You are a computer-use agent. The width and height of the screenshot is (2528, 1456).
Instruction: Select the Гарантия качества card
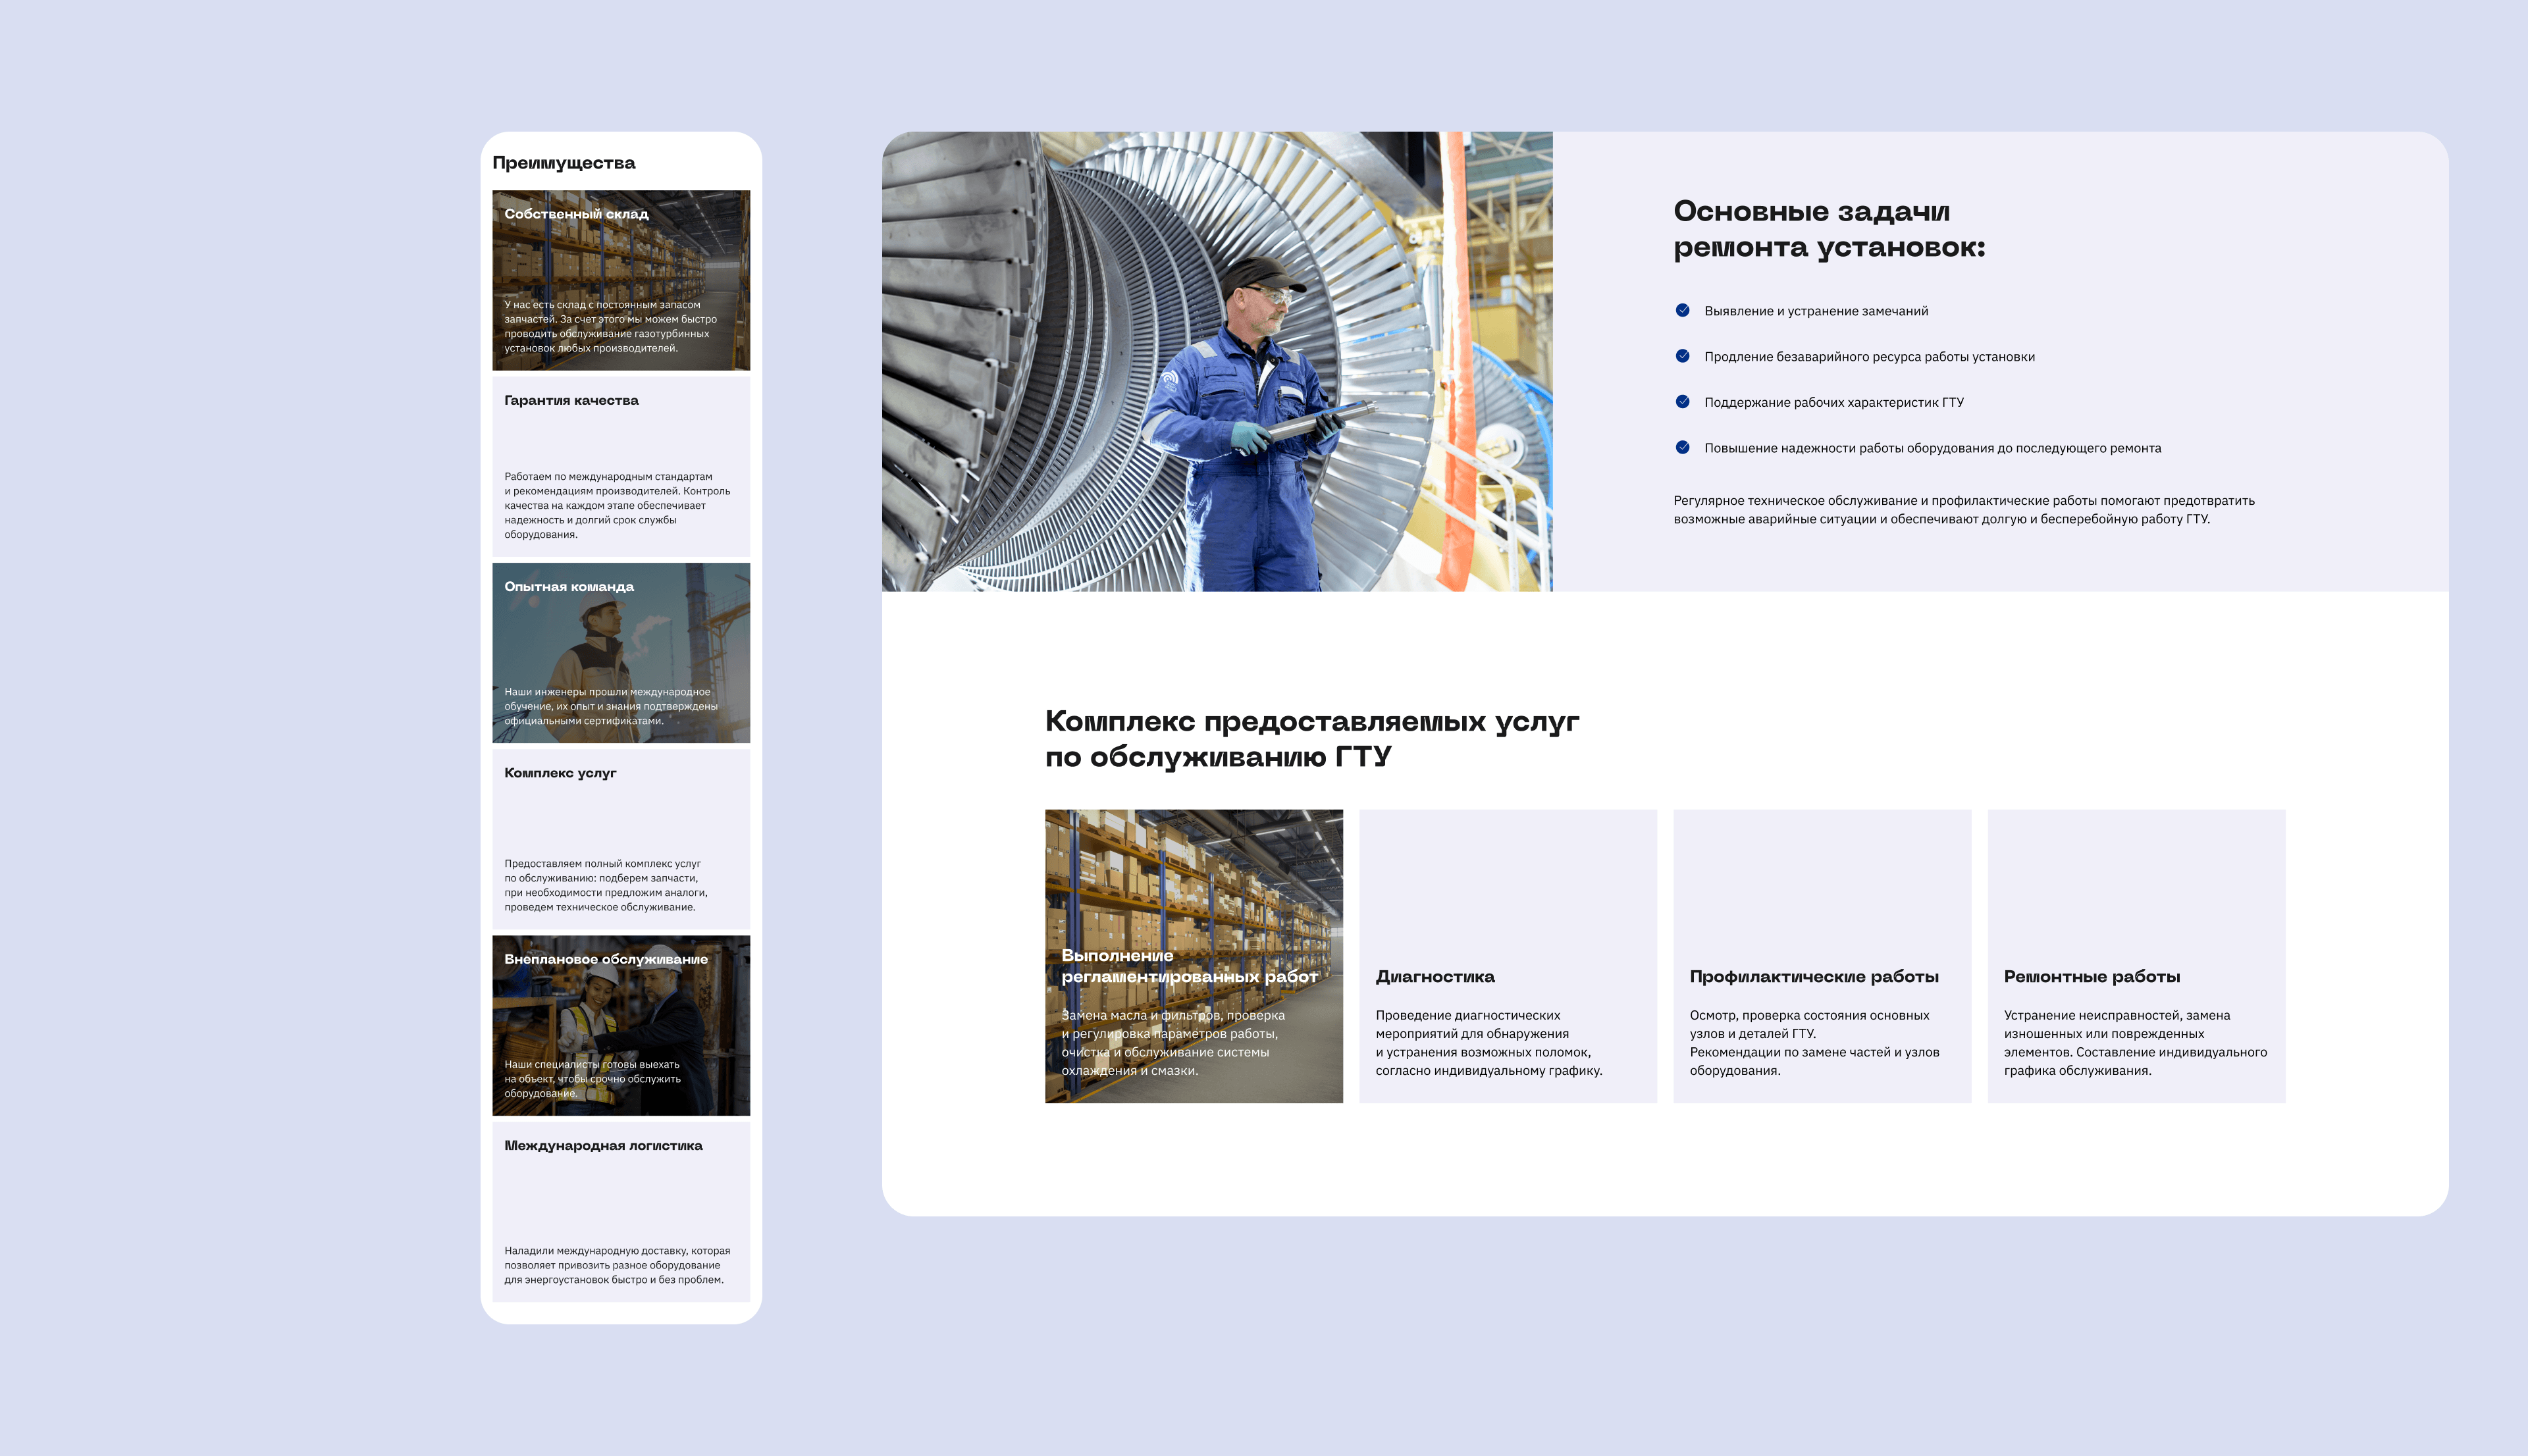pyautogui.click(x=621, y=466)
